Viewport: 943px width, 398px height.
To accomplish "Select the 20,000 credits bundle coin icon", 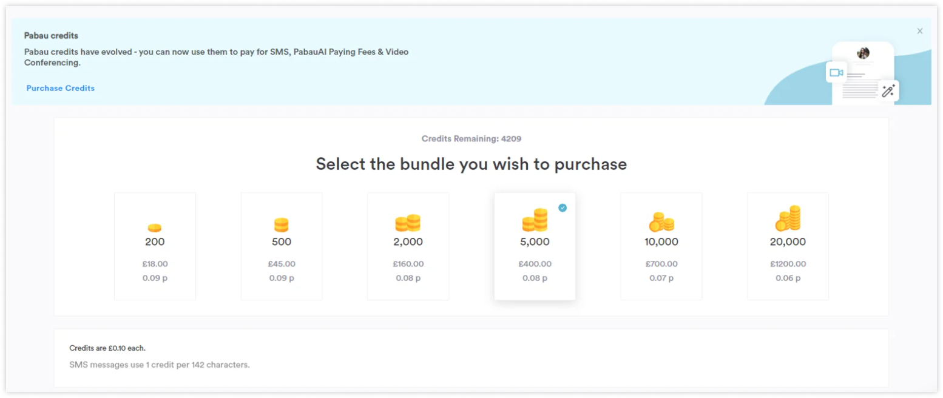I will pyautogui.click(x=788, y=218).
